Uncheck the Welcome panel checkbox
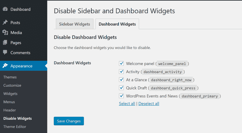 tap(122, 63)
